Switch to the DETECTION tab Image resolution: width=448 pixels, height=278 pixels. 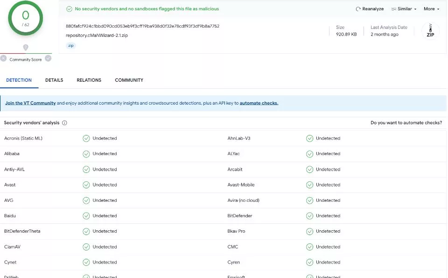pyautogui.click(x=19, y=80)
